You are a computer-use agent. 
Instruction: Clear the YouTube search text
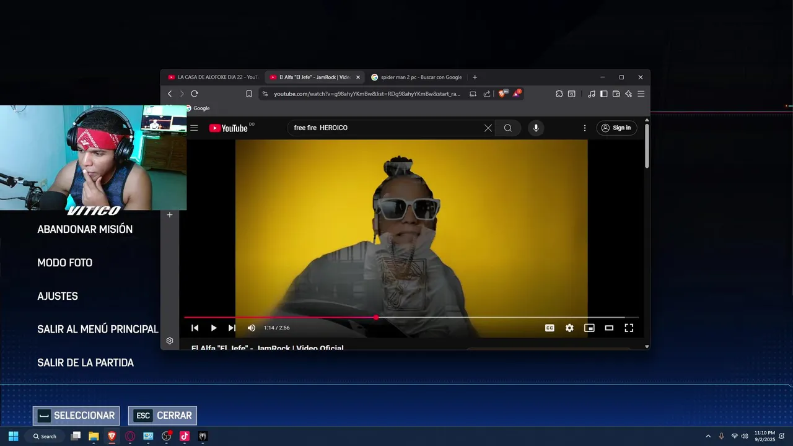tap(488, 128)
